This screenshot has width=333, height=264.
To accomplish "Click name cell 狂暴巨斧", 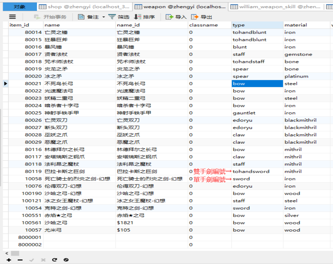I will coord(79,40).
